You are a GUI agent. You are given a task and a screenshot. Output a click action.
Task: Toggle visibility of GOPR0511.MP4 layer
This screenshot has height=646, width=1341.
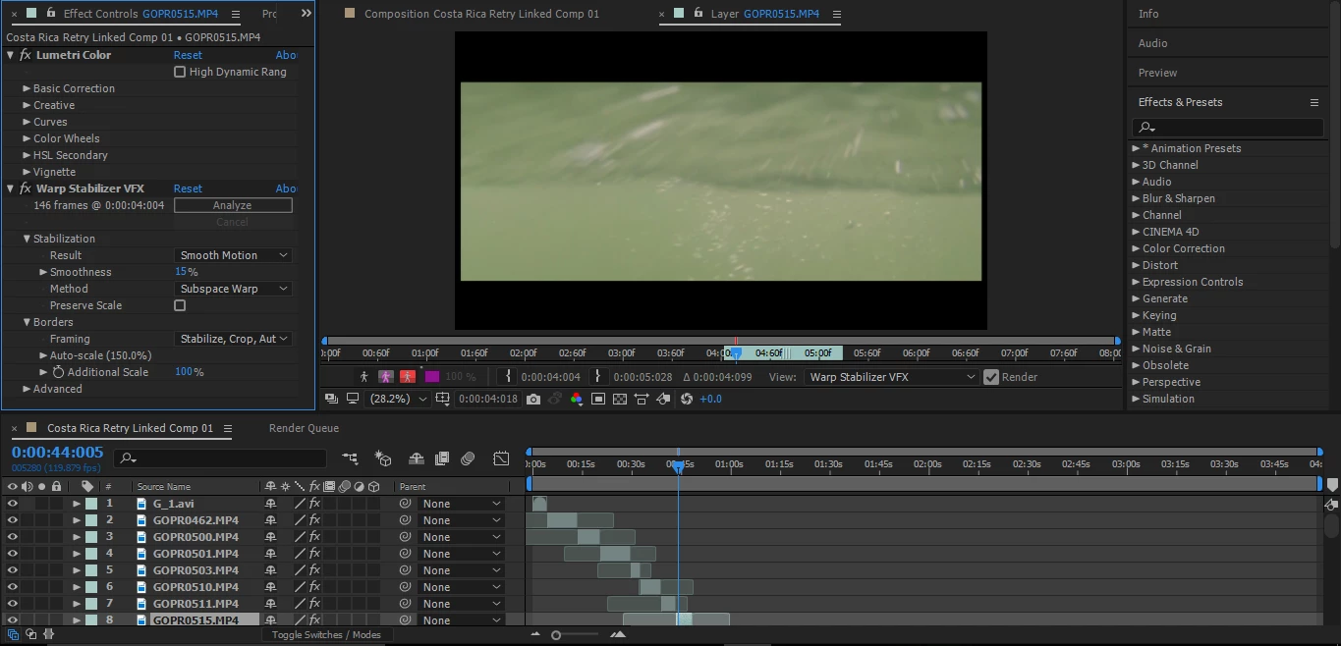pyautogui.click(x=13, y=604)
